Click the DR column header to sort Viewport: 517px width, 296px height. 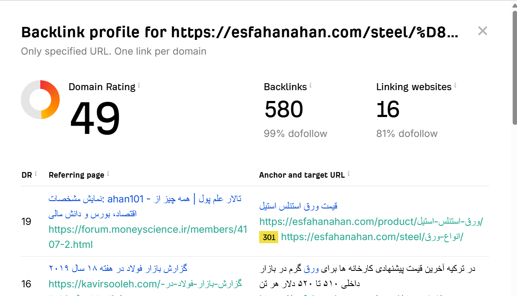point(27,175)
